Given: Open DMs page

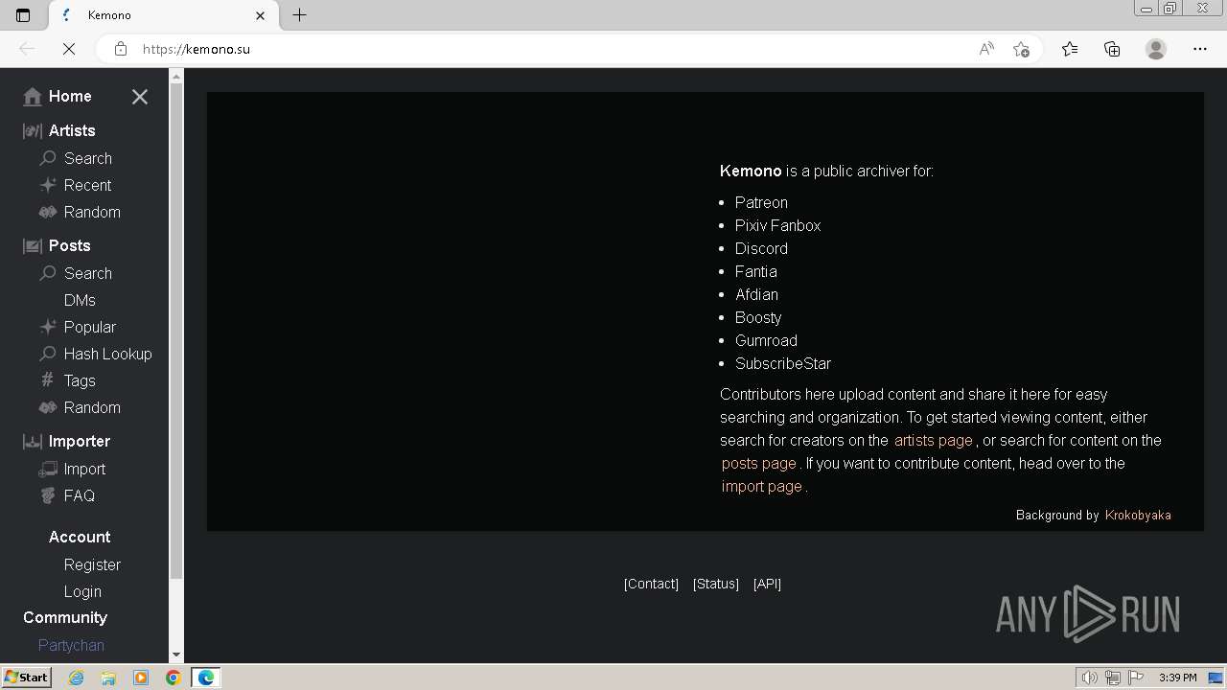Looking at the screenshot, I should pyautogui.click(x=80, y=300).
